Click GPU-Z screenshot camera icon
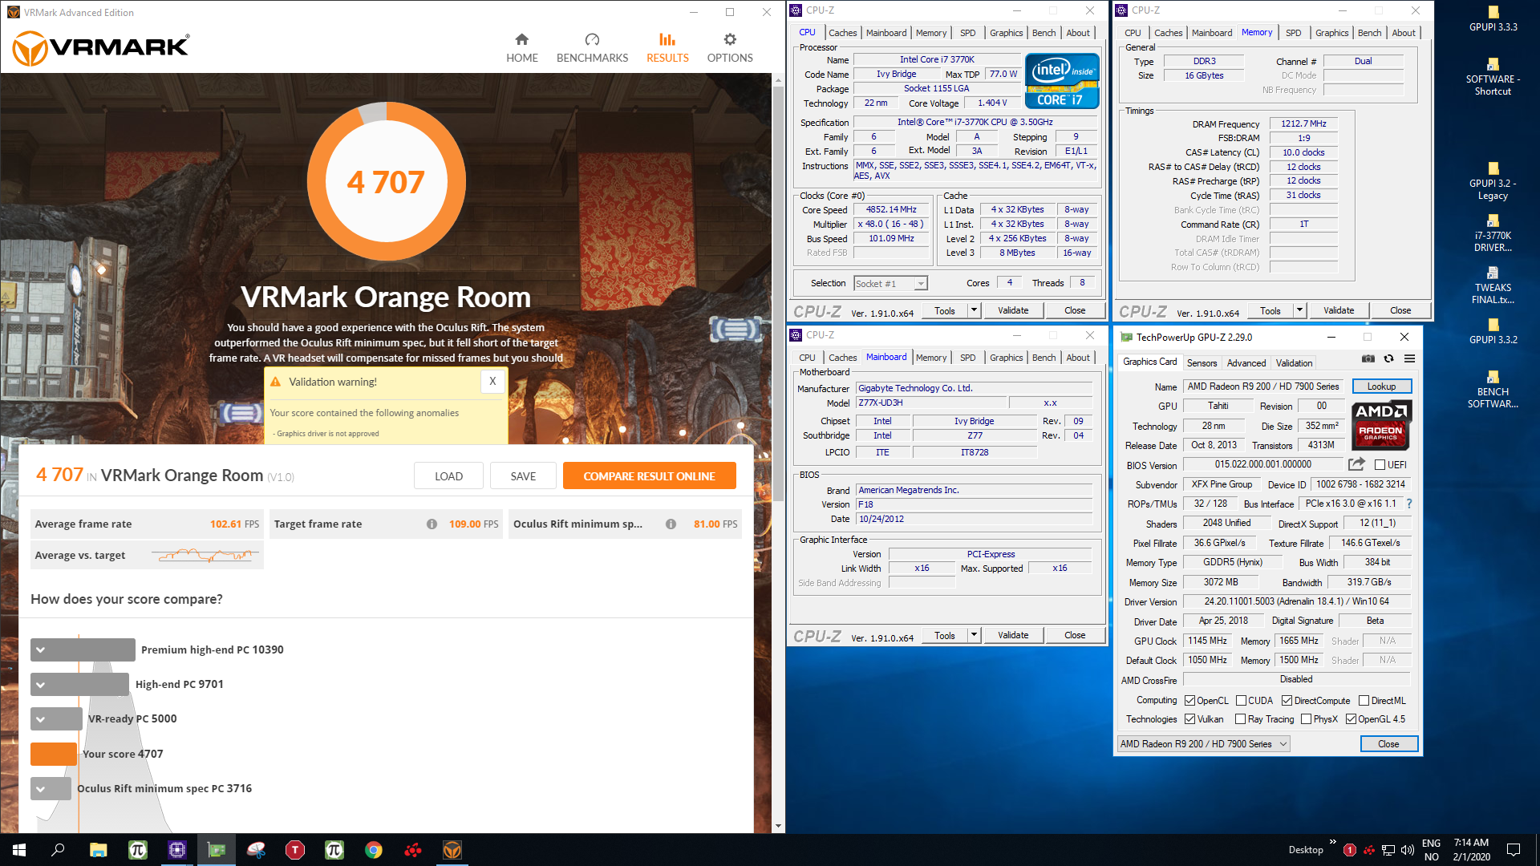 point(1368,359)
